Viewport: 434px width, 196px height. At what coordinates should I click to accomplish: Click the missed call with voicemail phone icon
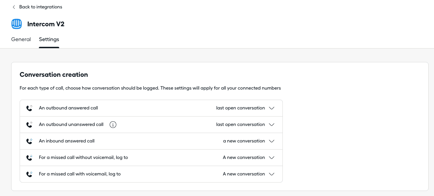tap(29, 174)
